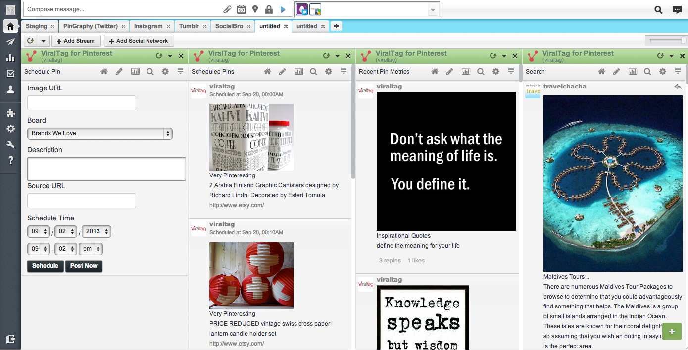Click the reply arrow on travelchacha pin
This screenshot has height=350, width=688.
(678, 87)
